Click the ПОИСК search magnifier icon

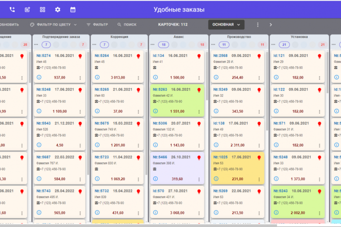tap(119, 25)
